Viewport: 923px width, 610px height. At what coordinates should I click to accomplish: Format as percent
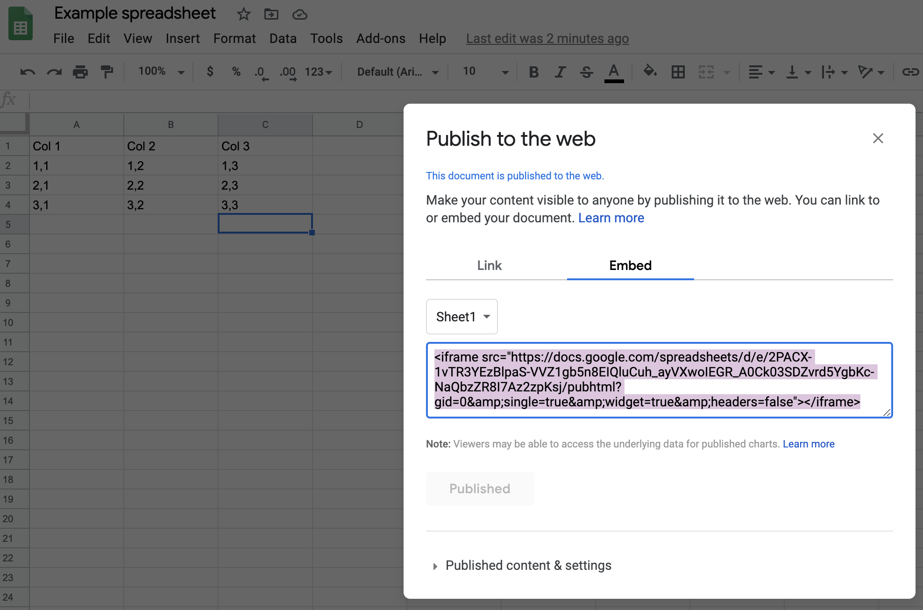pos(236,71)
